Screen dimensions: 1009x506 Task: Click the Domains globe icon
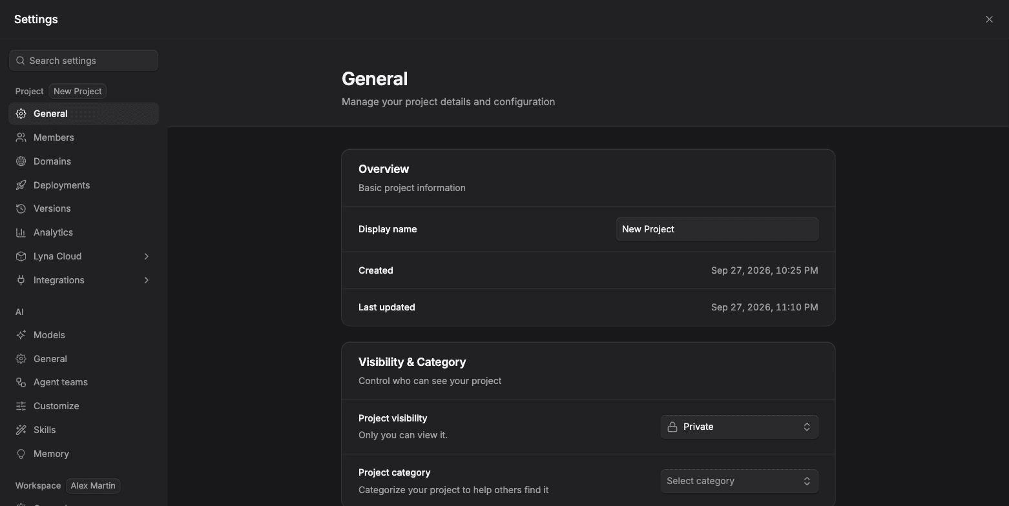21,161
